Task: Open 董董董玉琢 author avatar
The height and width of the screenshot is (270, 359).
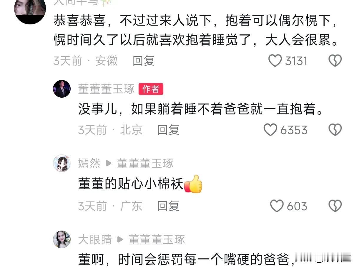Action: click(62, 89)
